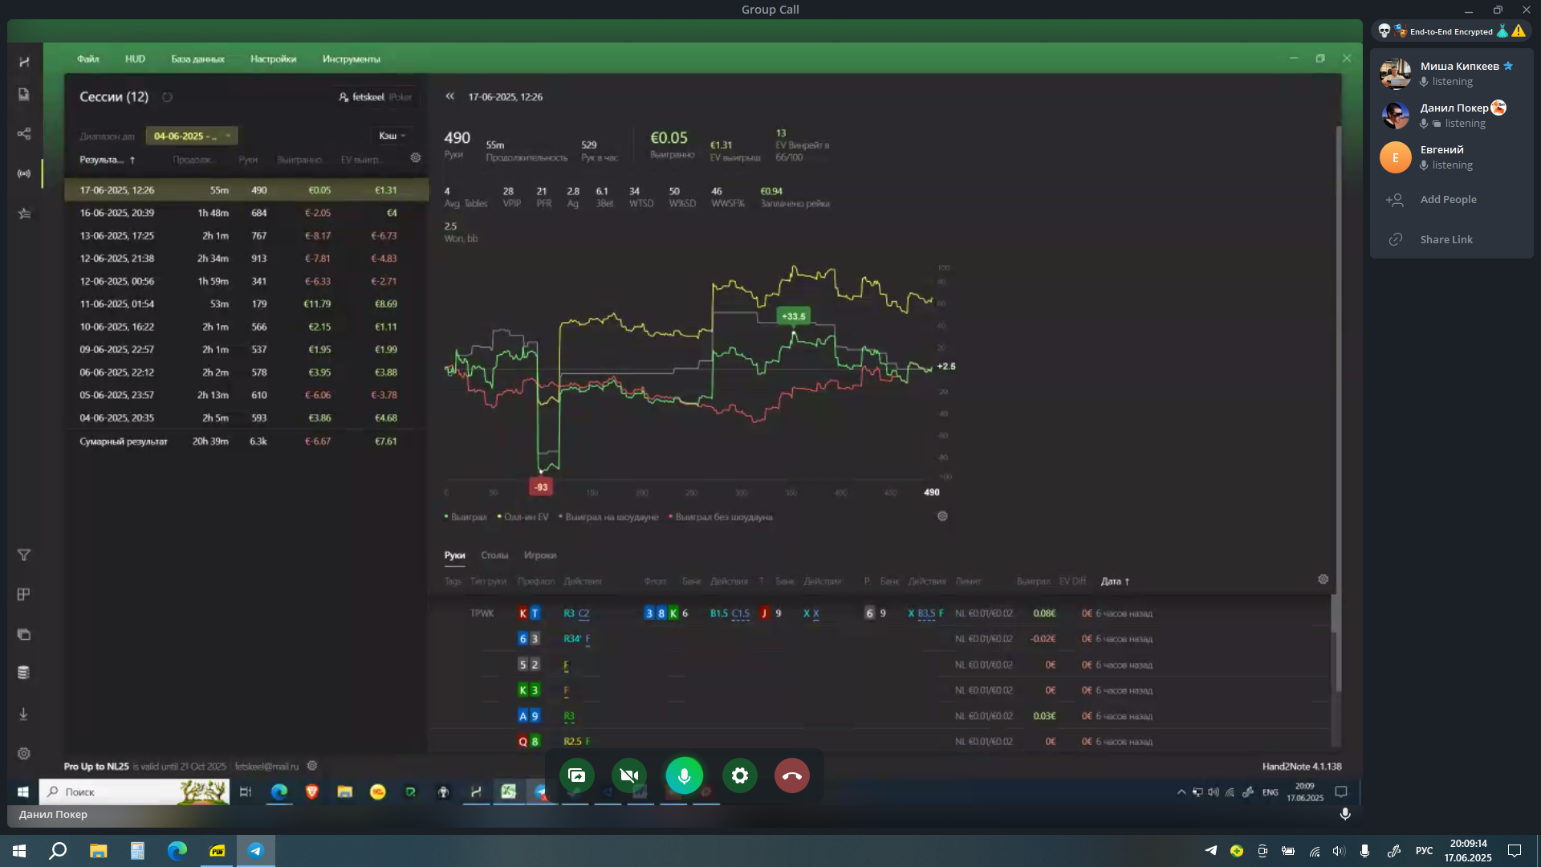Open the filter funnel icon in the sidebar
The width and height of the screenshot is (1541, 867).
[x=24, y=556]
